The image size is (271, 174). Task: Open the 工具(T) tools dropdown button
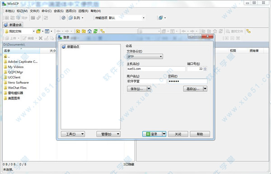73,134
